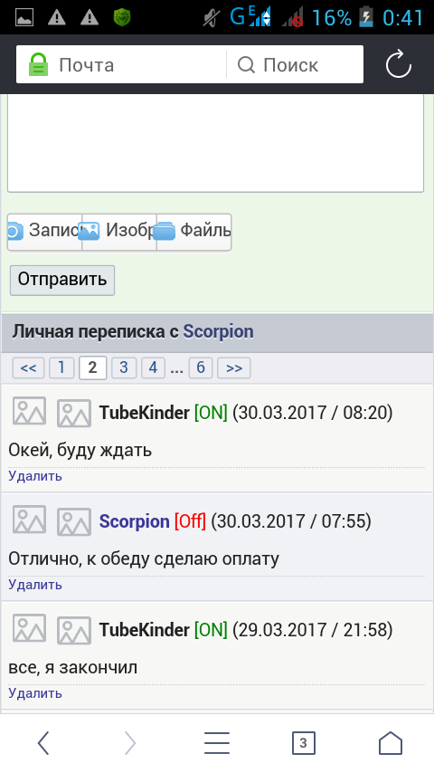Screen dimensions: 434x773
Task: Tap the browser forward arrow
Action: tap(130, 742)
